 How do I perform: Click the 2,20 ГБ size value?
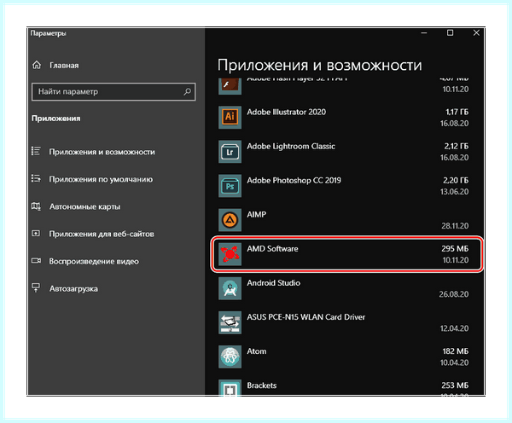pyautogui.click(x=456, y=180)
